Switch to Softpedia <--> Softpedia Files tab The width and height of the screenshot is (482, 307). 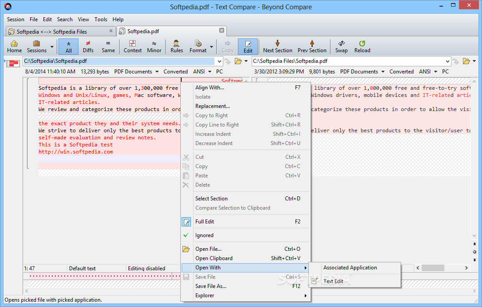61,31
